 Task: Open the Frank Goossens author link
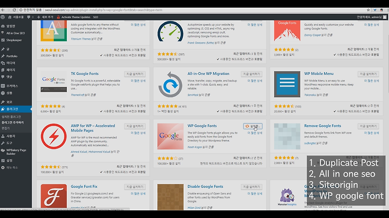point(200,43)
